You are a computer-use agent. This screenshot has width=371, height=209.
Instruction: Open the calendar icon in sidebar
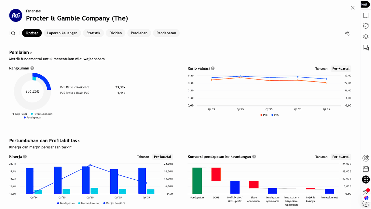pos(366,169)
